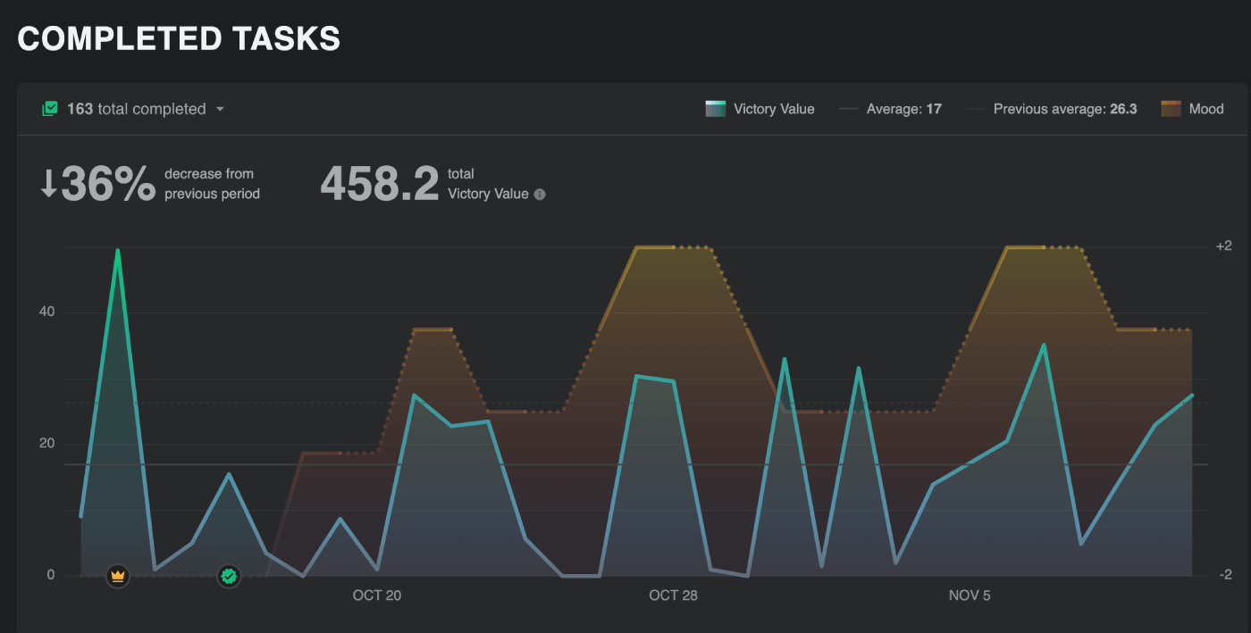
Task: Click the info icon beside Victory Value
Action: (540, 195)
